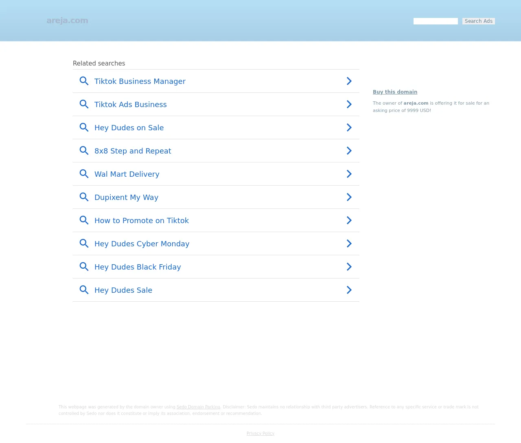Click search icon beside 8x8 Step and Repeat
Screen dimensions: 521x443
pos(84,151)
